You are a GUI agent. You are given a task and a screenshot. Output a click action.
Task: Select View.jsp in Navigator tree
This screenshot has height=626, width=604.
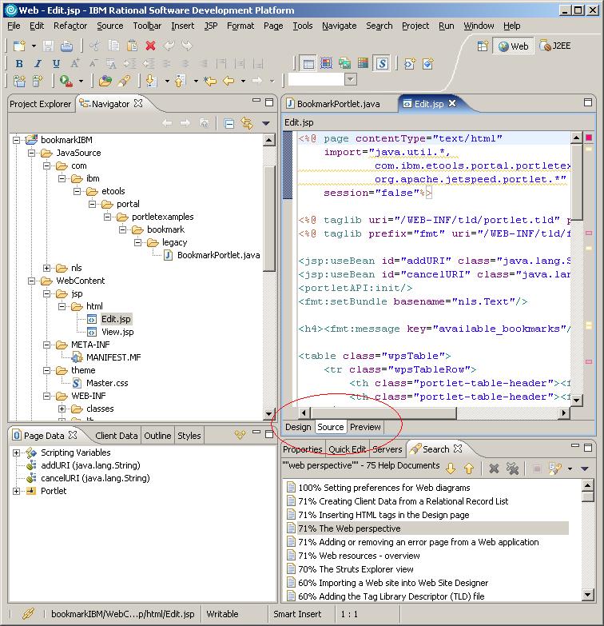[x=117, y=332]
